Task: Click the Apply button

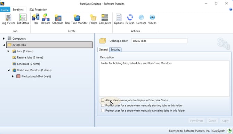Action: pos(225,121)
